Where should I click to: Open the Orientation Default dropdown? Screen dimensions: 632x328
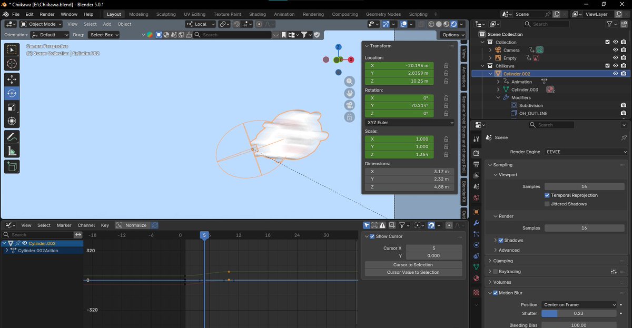(50, 35)
